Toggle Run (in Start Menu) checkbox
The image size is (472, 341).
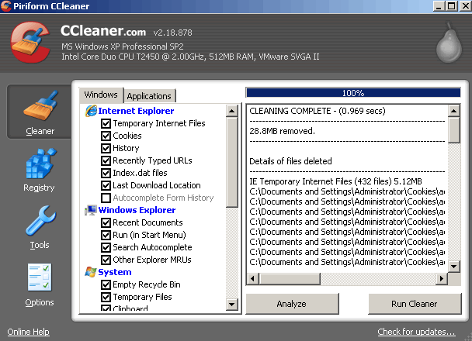[106, 235]
